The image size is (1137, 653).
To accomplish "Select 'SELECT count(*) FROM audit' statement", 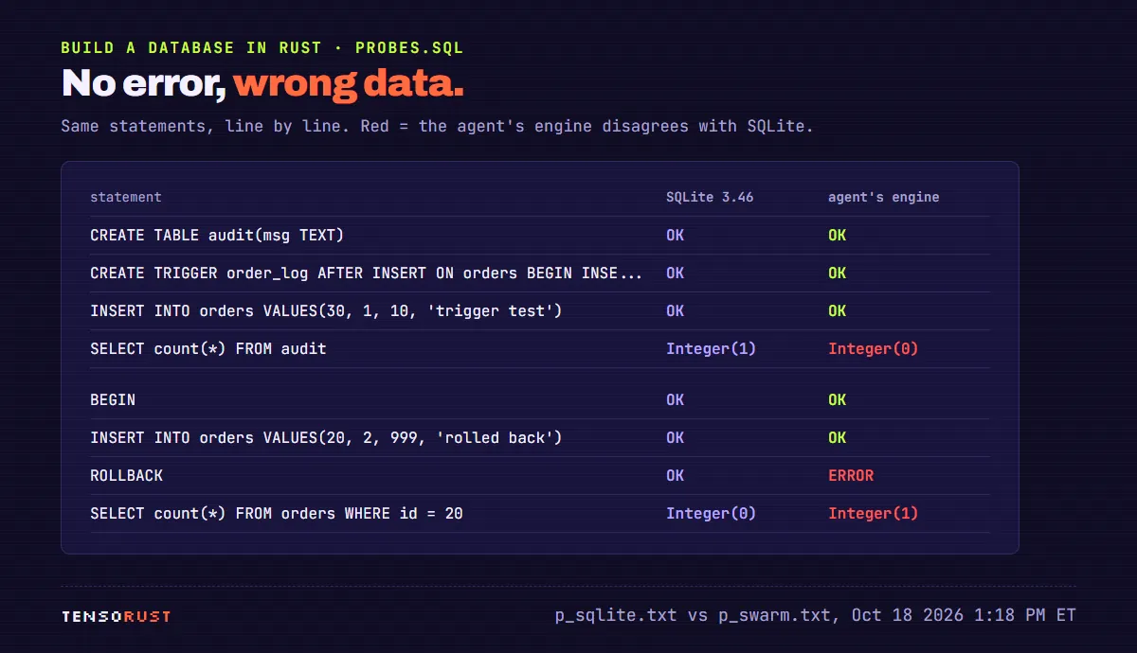I will coord(208,348).
